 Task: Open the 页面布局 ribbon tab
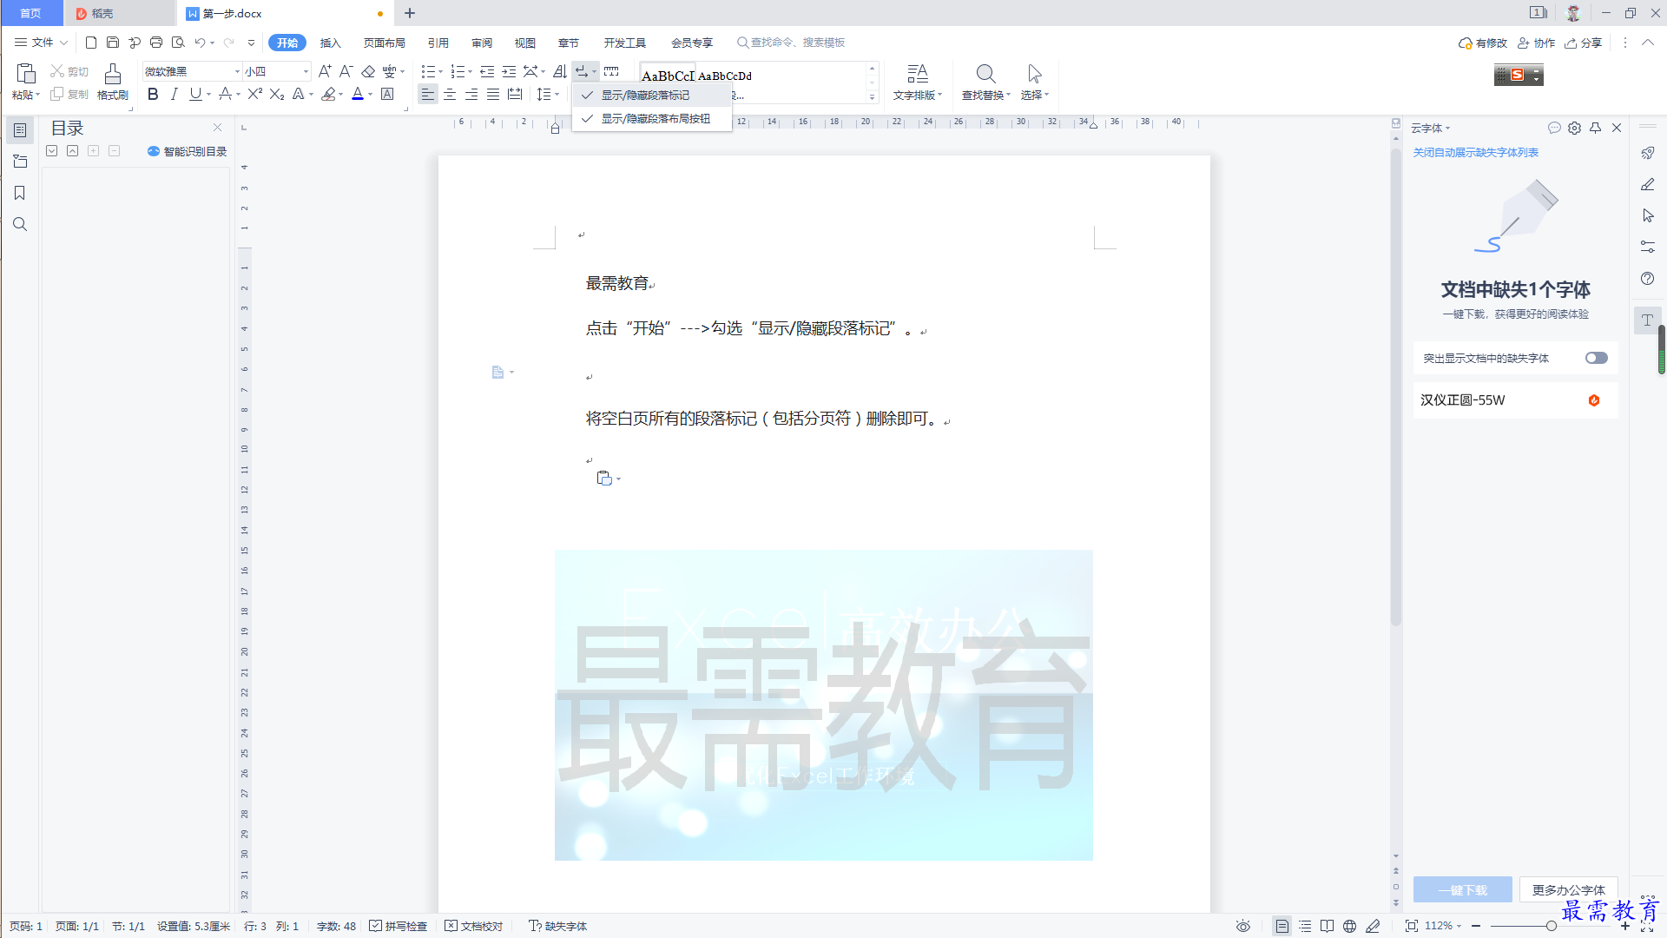coord(384,43)
